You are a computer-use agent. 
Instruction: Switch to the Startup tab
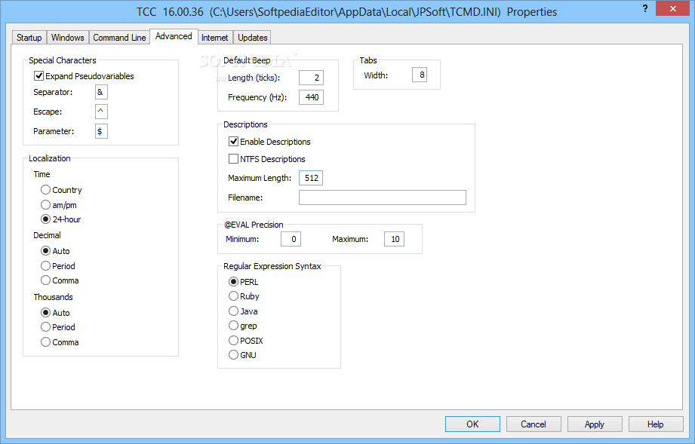pyautogui.click(x=29, y=38)
